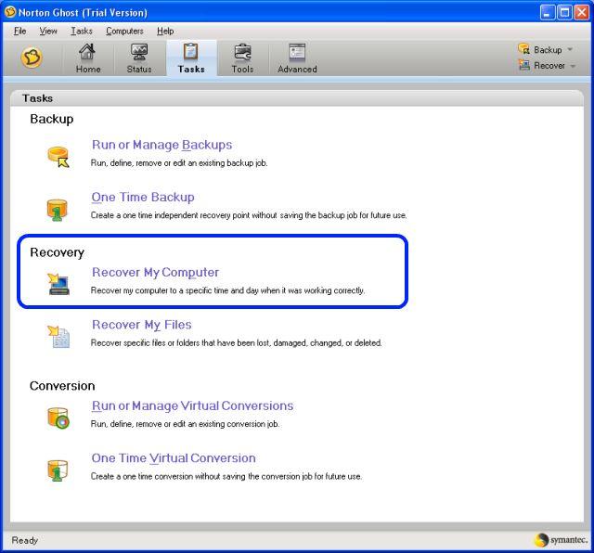Click the Recover My Computer icon
This screenshot has height=553, width=594.
coord(58,284)
